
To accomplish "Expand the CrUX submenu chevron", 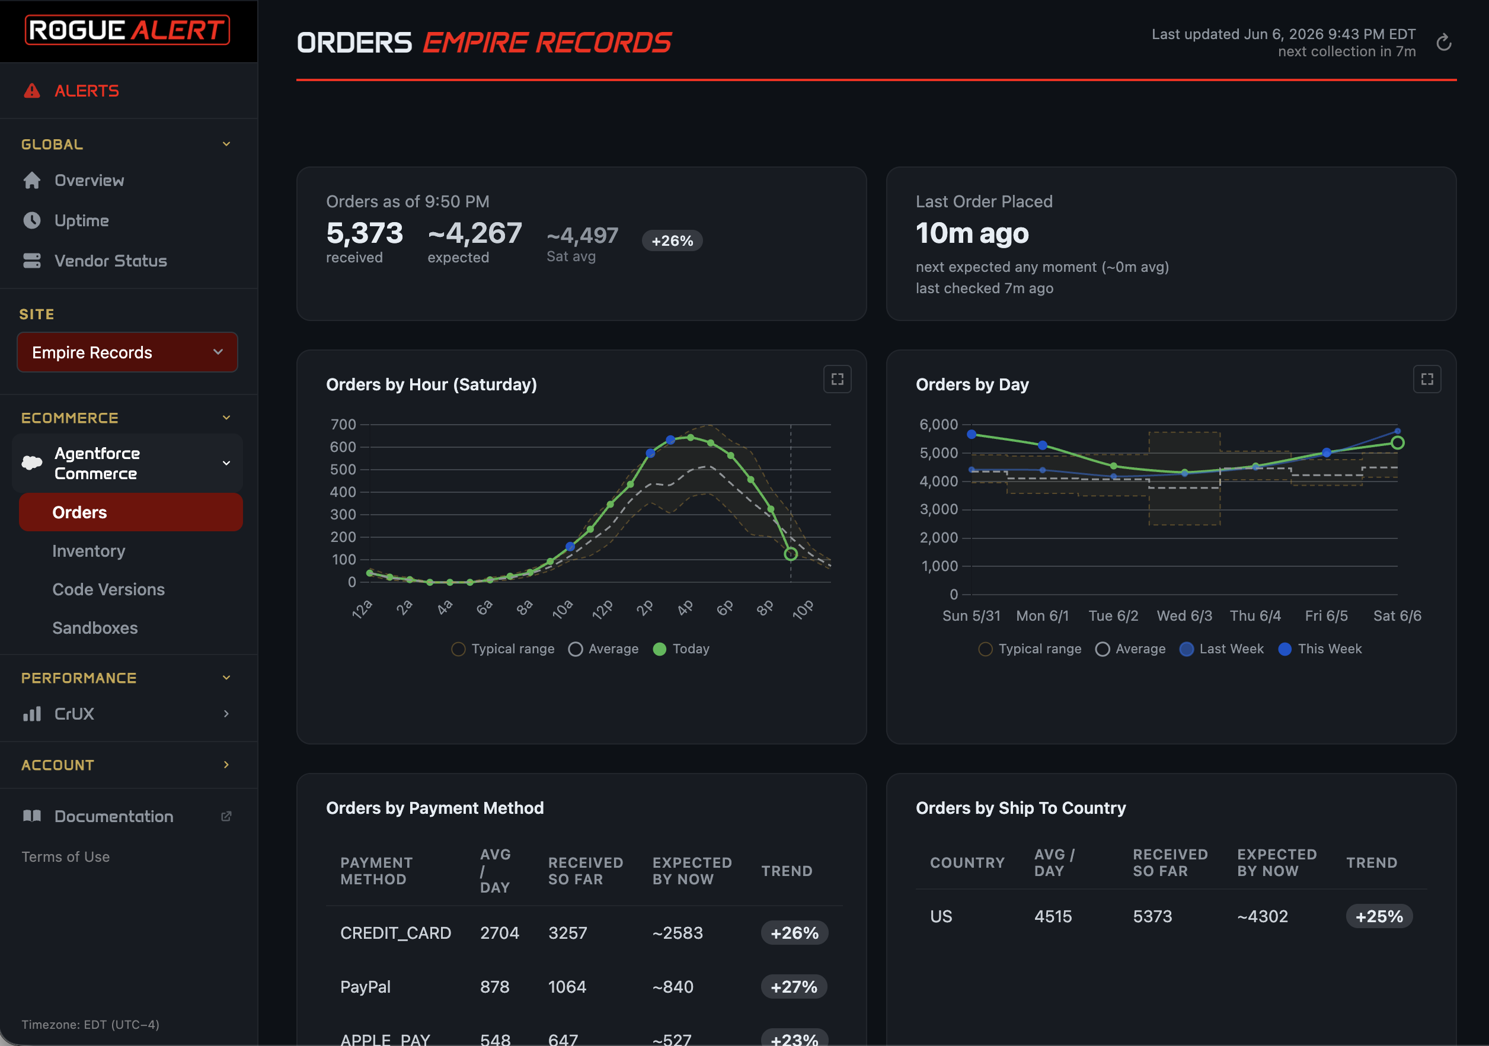I will click(226, 714).
